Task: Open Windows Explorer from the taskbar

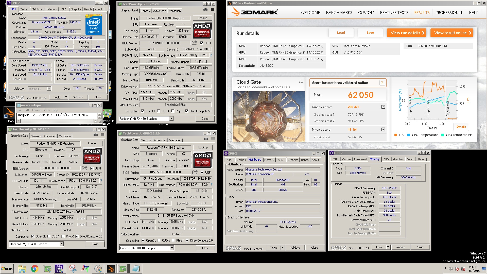Action: click(22, 269)
